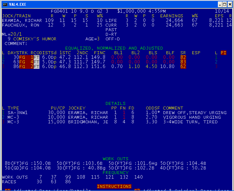The width and height of the screenshot is (234, 191).
Task: Click the 1STC column header
Action: pos(65,53)
